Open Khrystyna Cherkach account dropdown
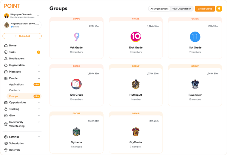The height and width of the screenshot is (155, 227). 38,16
